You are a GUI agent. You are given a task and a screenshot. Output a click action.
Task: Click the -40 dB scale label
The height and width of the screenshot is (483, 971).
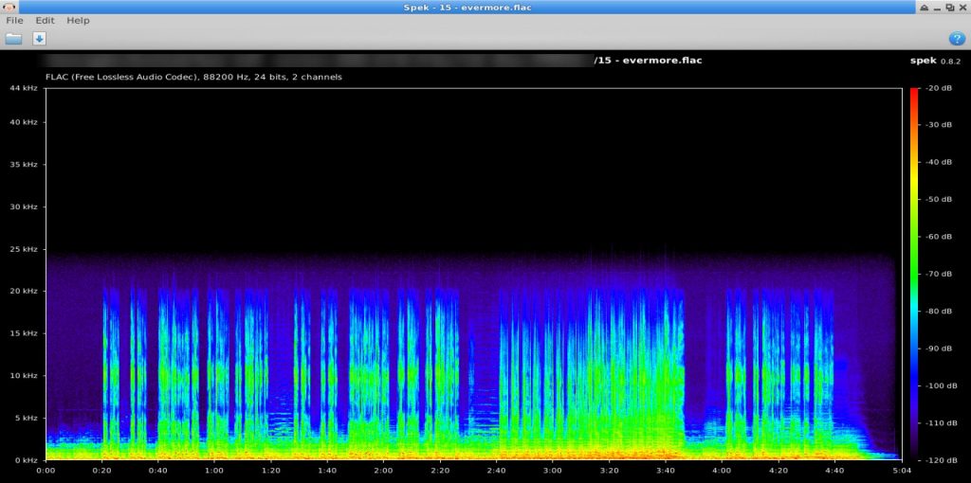938,162
